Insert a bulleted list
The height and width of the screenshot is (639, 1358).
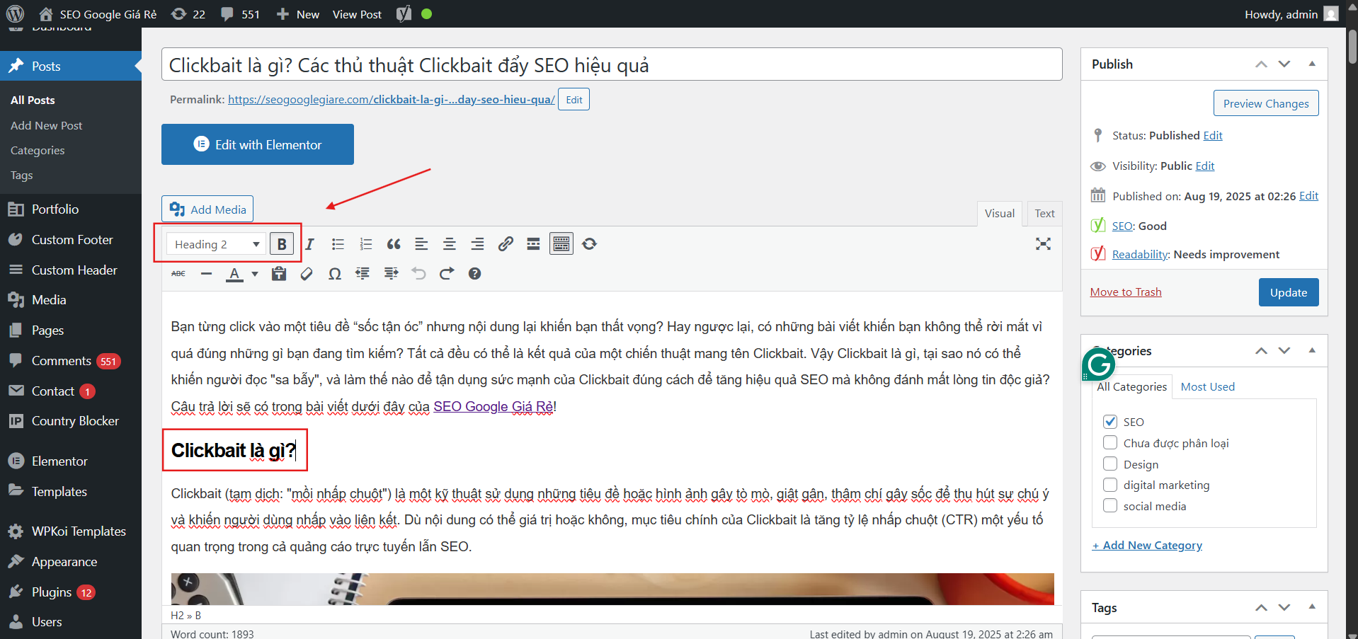pos(338,243)
